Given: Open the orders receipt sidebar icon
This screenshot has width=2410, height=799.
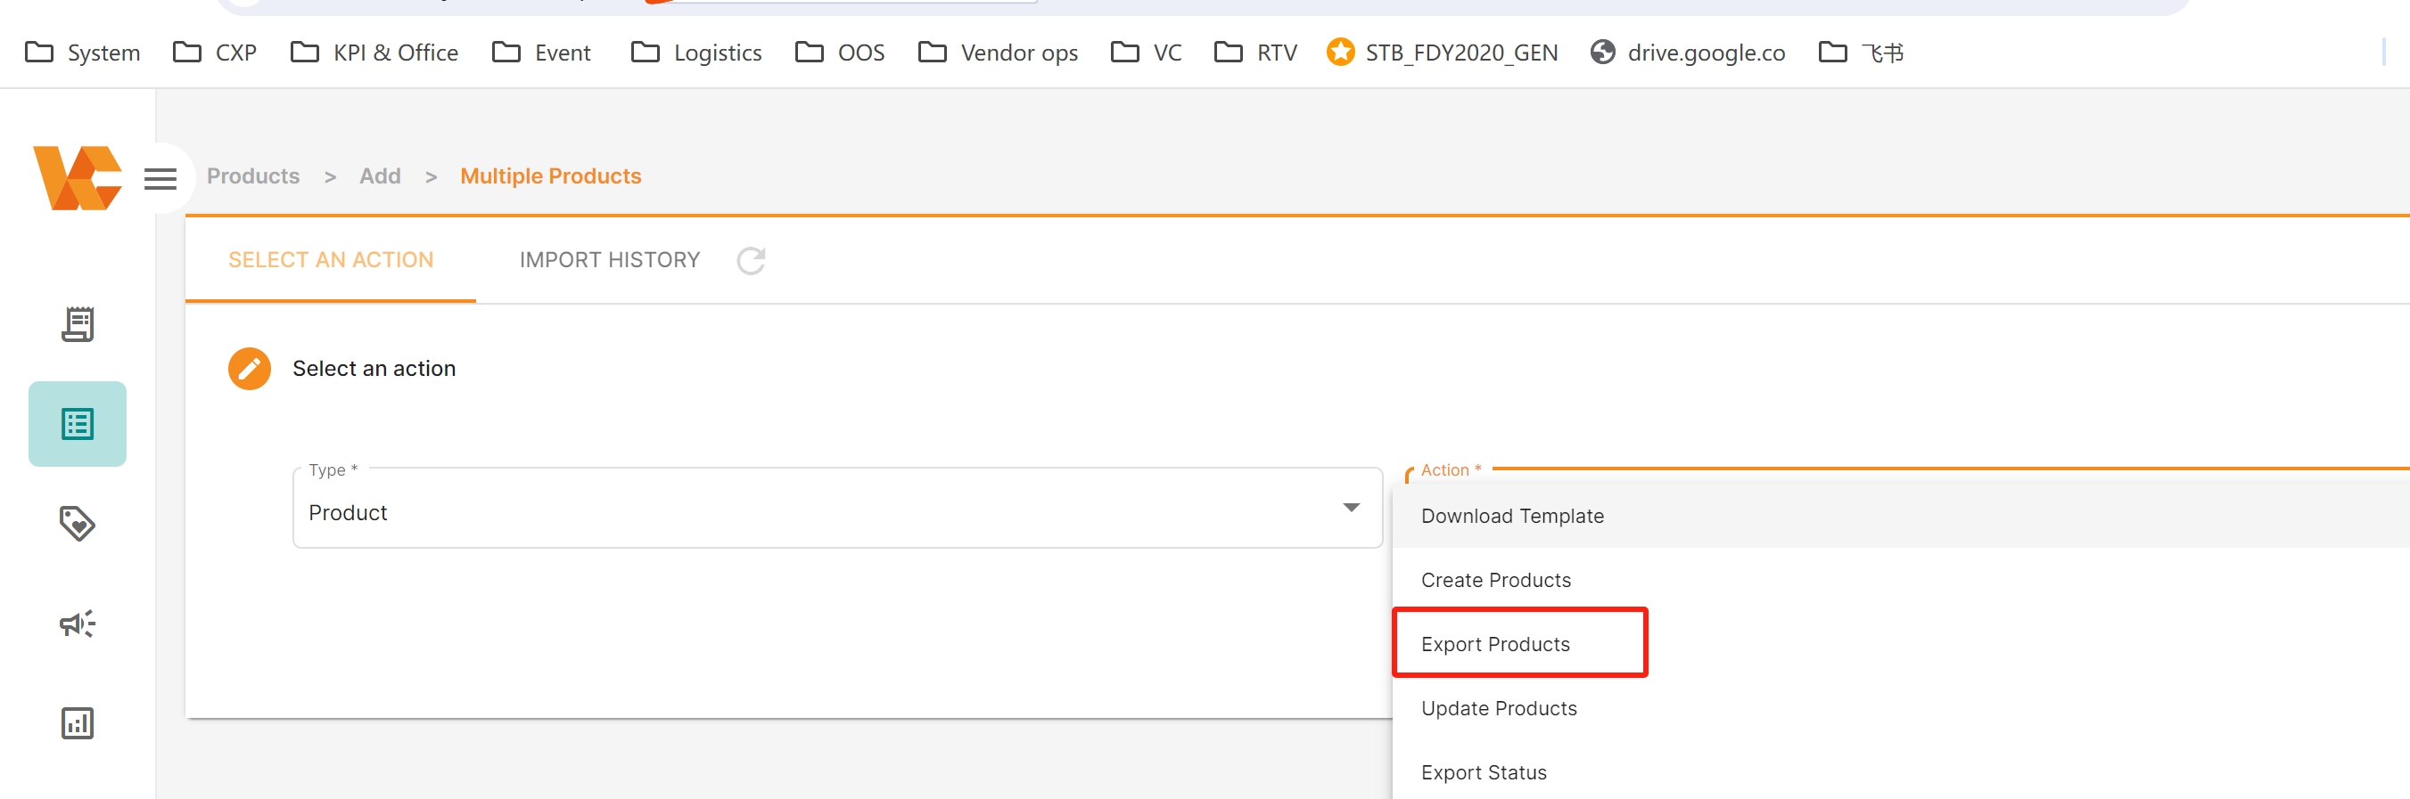Looking at the screenshot, I should coord(78,324).
